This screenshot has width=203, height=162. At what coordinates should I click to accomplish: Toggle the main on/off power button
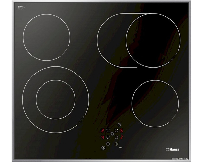(103, 148)
